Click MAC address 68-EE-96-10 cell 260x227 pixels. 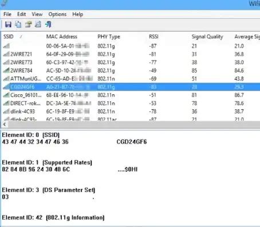(x=68, y=95)
